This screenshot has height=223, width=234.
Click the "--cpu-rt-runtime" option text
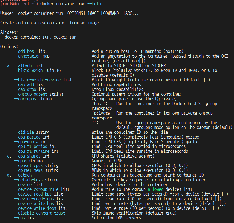tap(32, 151)
